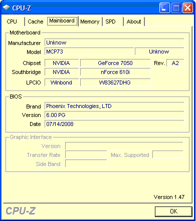Select the nForce 610i southbridge field
The height and width of the screenshot is (221, 196).
(x=115, y=72)
